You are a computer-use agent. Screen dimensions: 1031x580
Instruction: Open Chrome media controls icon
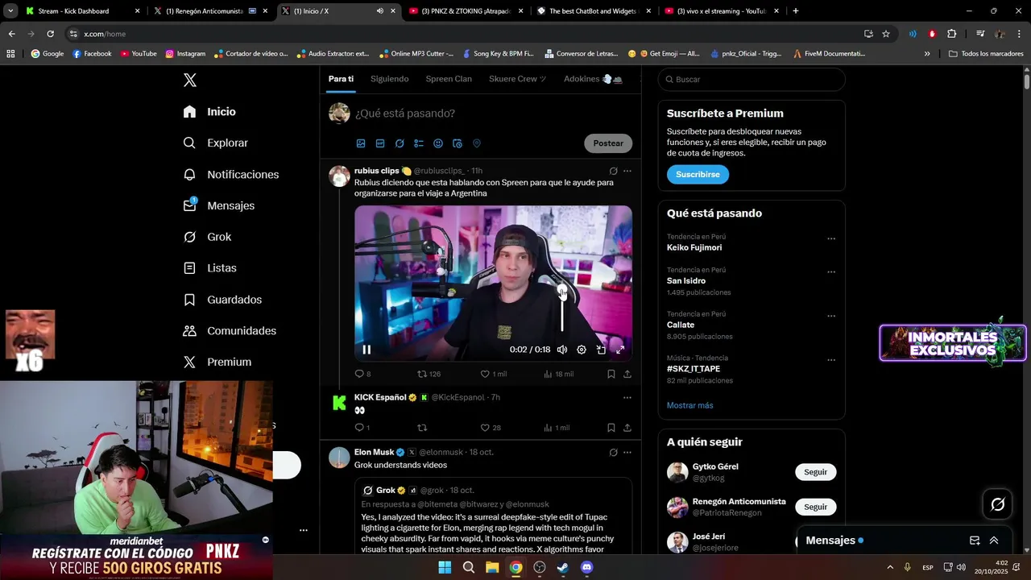point(979,34)
